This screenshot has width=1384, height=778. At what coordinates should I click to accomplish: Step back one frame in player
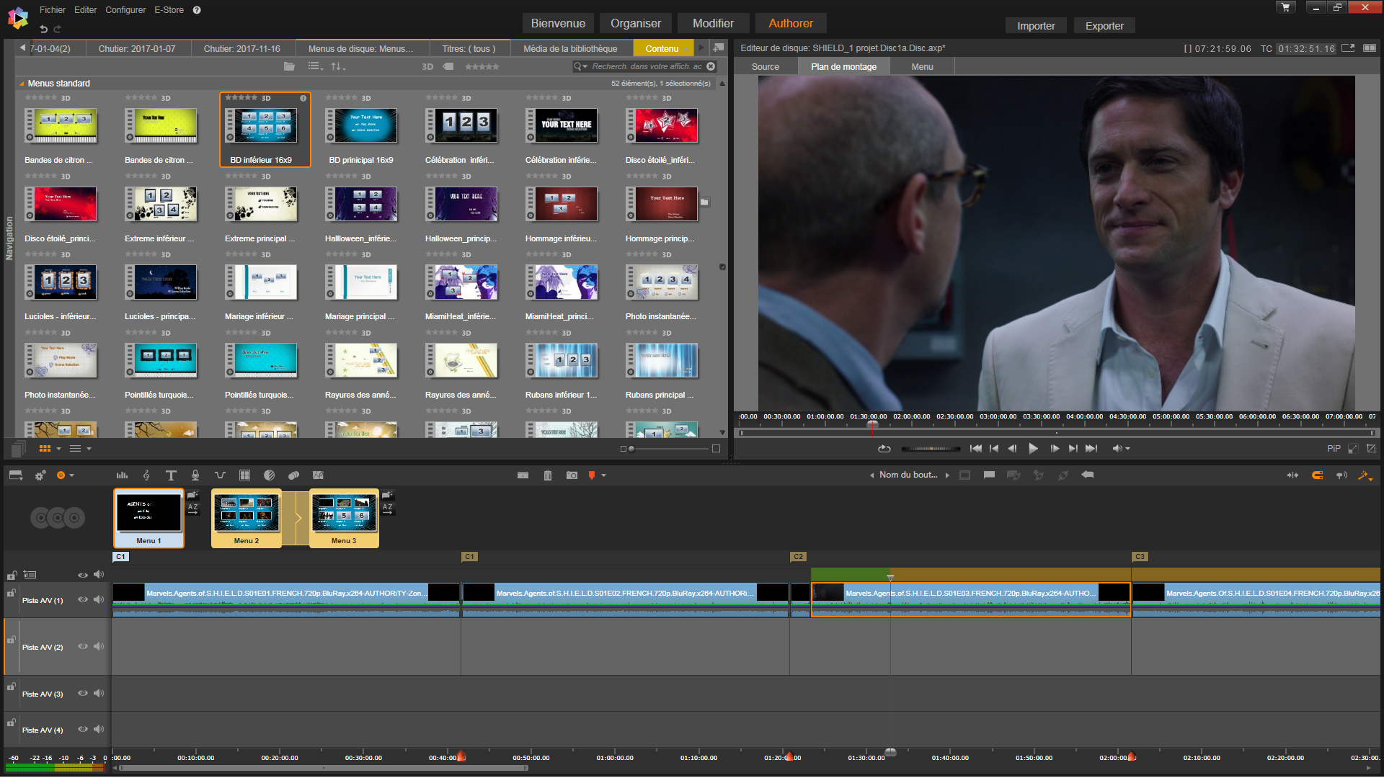click(1013, 449)
